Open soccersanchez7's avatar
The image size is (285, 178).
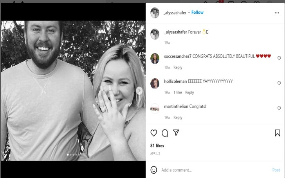coord(155,58)
